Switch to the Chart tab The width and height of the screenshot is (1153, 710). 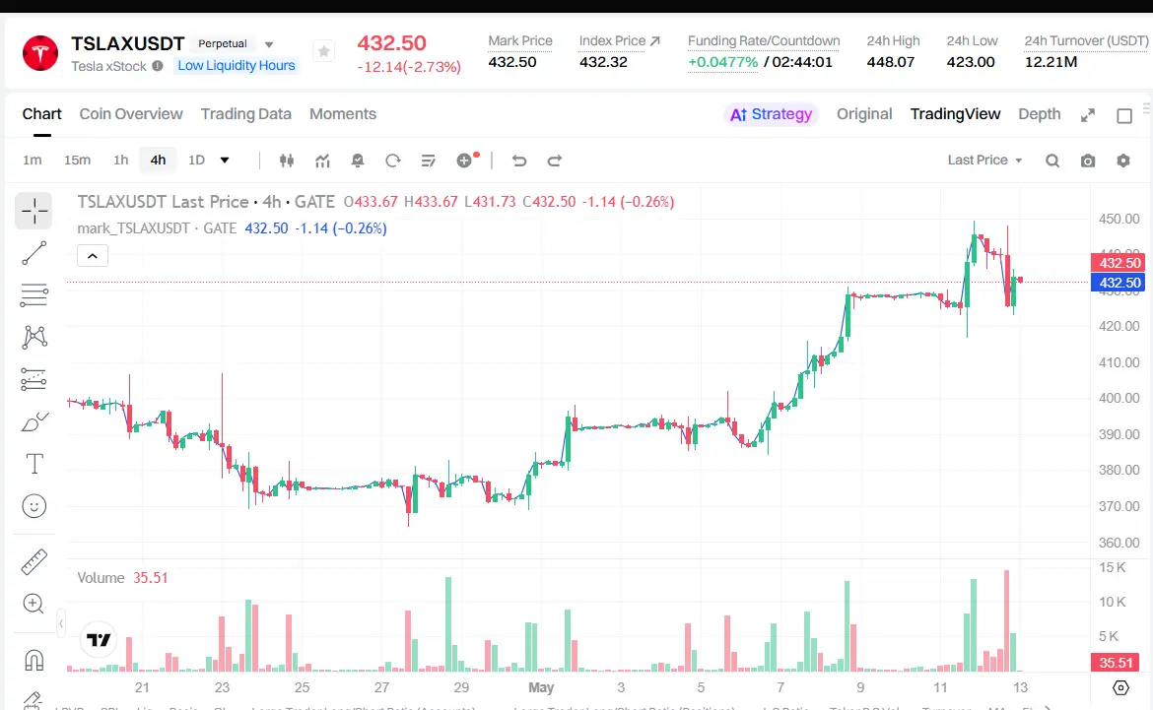click(42, 114)
